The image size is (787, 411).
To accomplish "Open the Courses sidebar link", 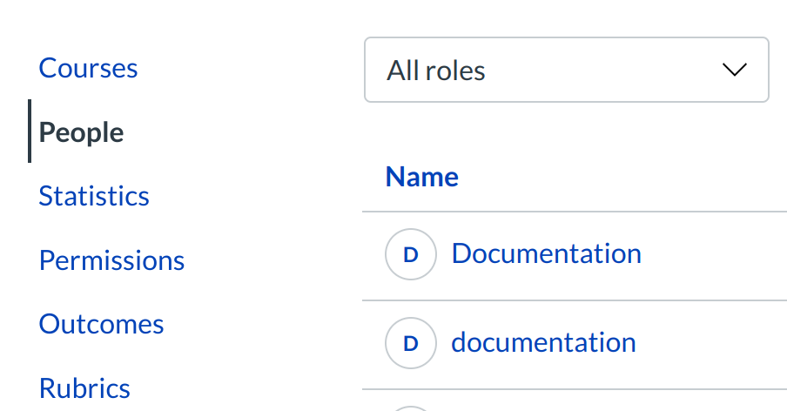I will click(x=88, y=68).
